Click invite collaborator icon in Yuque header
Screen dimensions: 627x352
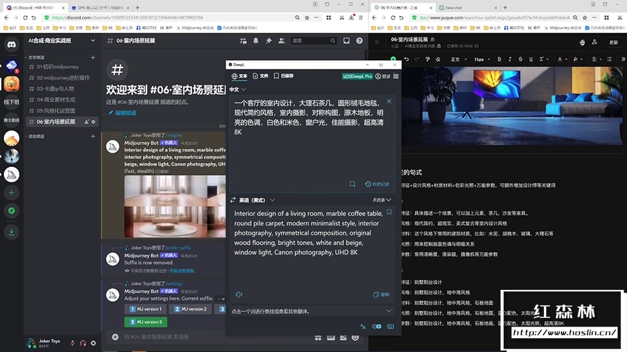(x=595, y=42)
